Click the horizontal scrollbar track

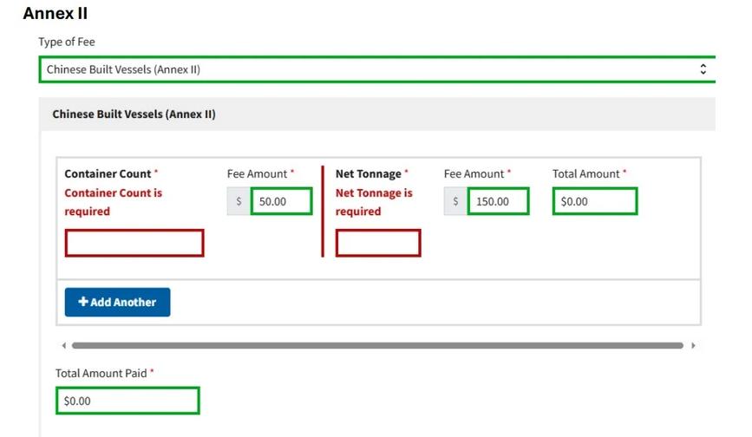tap(377, 346)
